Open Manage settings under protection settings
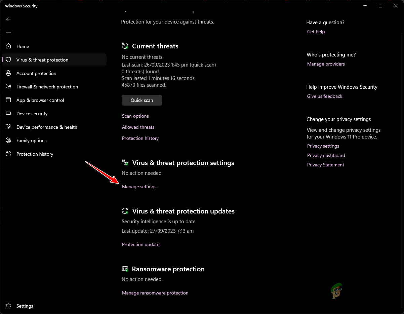Screen dimensions: 404x314 click(139, 187)
